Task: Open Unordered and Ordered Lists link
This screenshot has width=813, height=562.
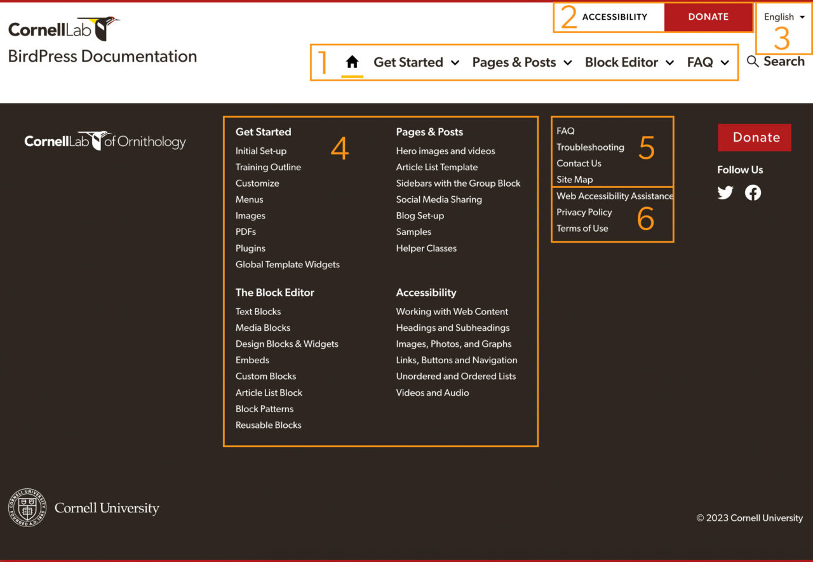Action: 456,377
